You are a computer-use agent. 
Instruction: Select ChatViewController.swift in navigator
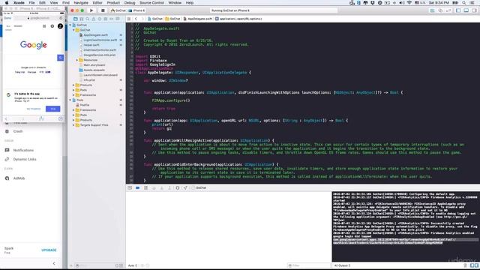point(100,50)
